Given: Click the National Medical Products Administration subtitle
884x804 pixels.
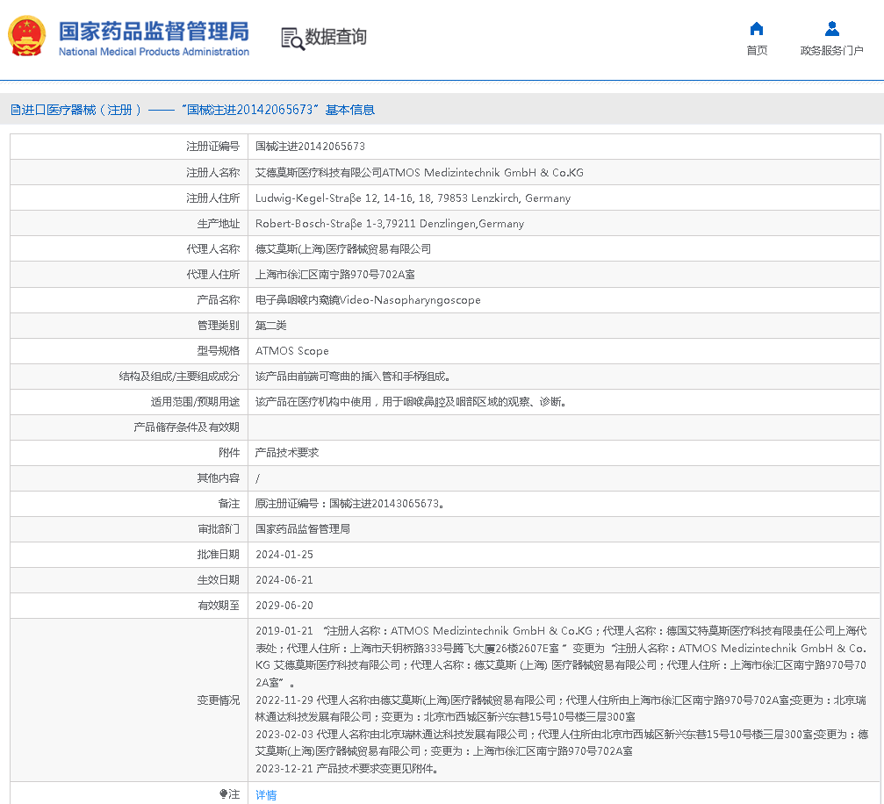Looking at the screenshot, I should 154,52.
